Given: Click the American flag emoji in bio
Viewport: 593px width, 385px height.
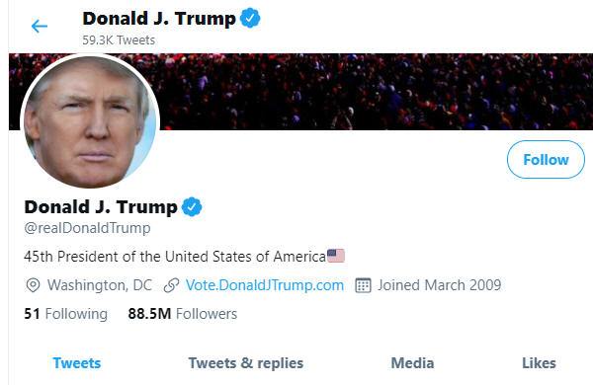Looking at the screenshot, I should coord(336,256).
